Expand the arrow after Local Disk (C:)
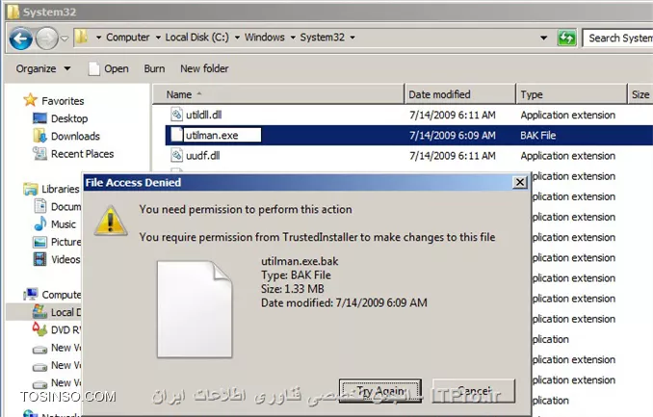Screen dimensions: 653x417 237,38
